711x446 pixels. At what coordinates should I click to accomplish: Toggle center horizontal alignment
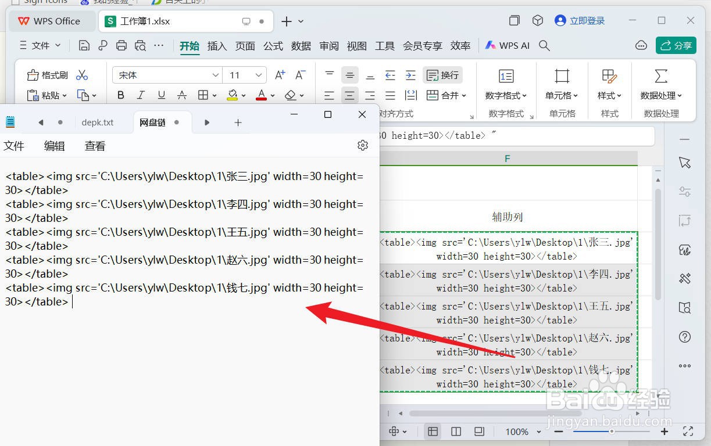point(349,95)
